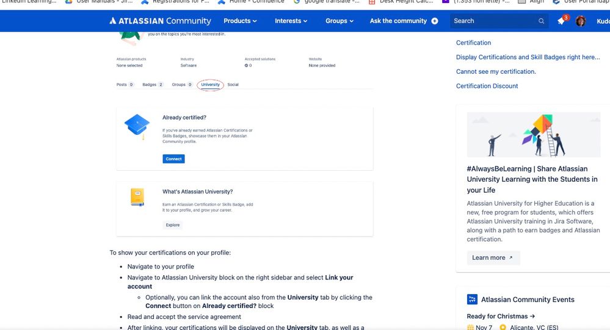Image resolution: width=610 pixels, height=330 pixels.
Task: Click the search magnifier icon
Action: [x=541, y=21]
